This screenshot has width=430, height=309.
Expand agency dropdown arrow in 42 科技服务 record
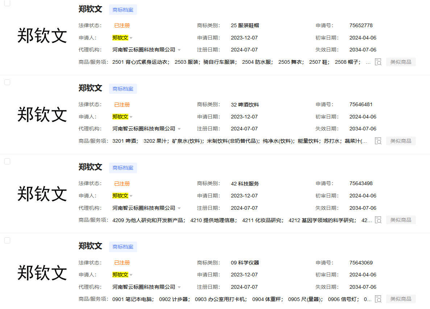(179, 208)
